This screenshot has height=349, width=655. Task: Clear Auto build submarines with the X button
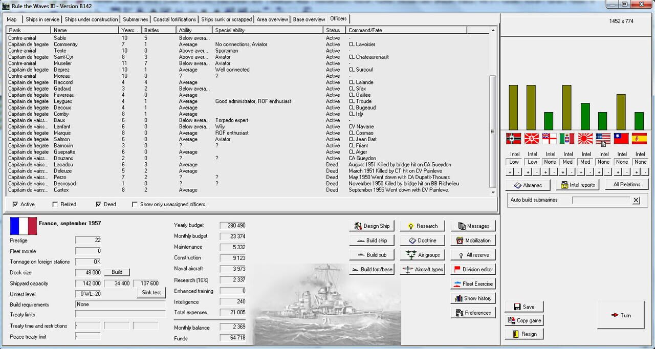click(x=636, y=200)
